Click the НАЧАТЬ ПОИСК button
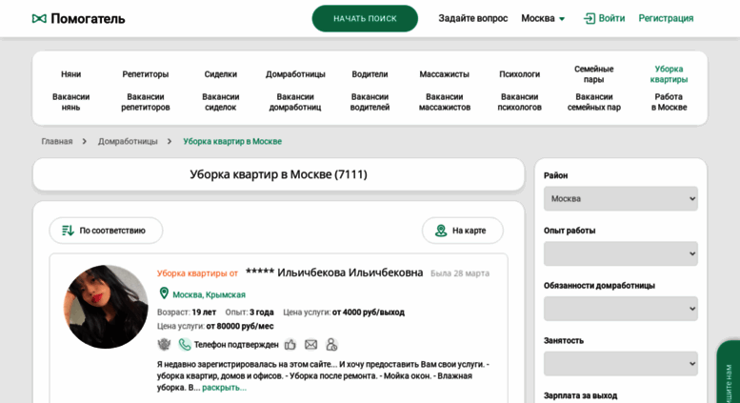 (365, 18)
